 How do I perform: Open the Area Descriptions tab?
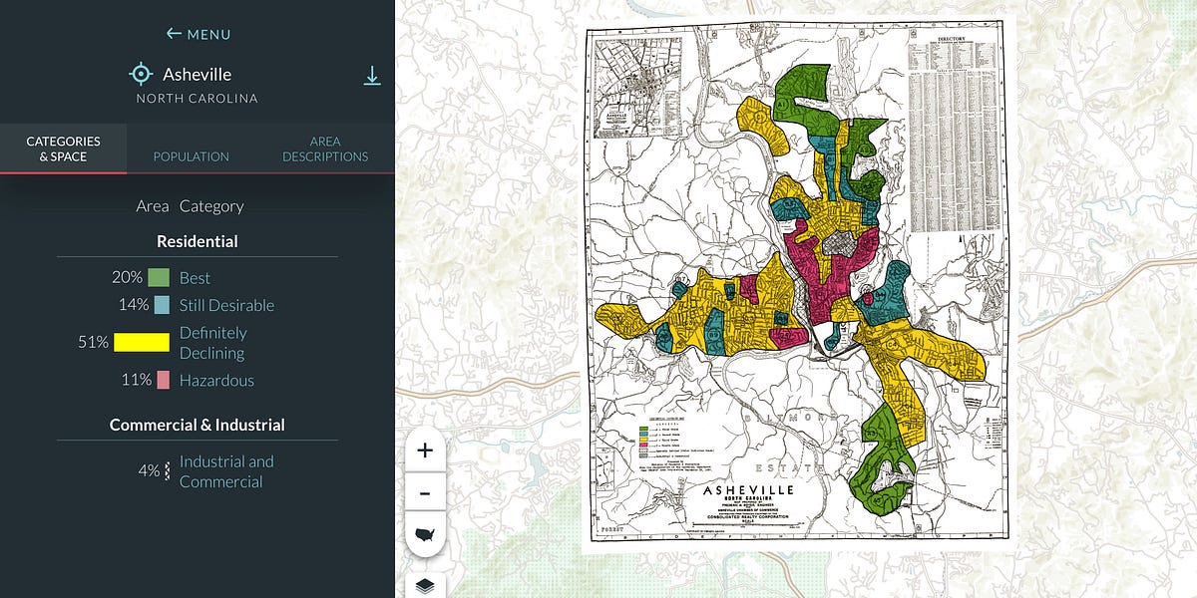324,149
